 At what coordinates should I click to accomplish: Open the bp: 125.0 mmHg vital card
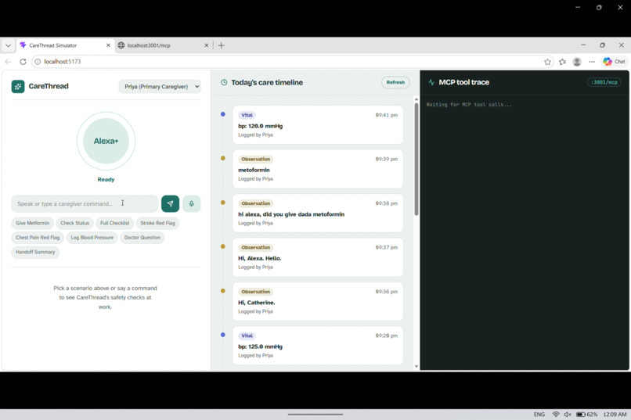pyautogui.click(x=318, y=346)
